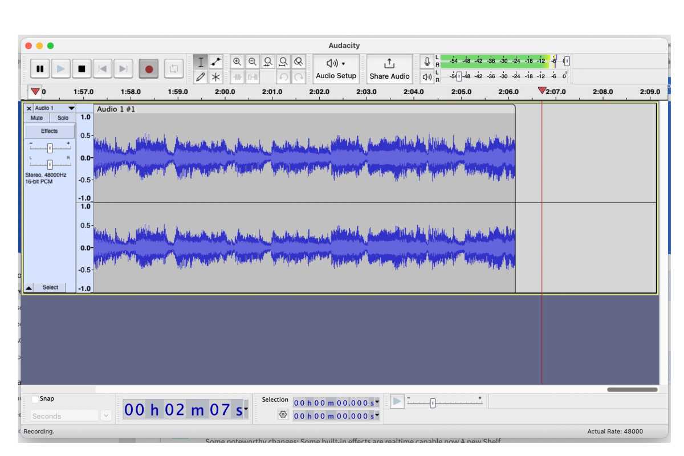Viewport: 684px width, 456px height.
Task: Click the Zoom Out magnifier
Action: pos(252,62)
